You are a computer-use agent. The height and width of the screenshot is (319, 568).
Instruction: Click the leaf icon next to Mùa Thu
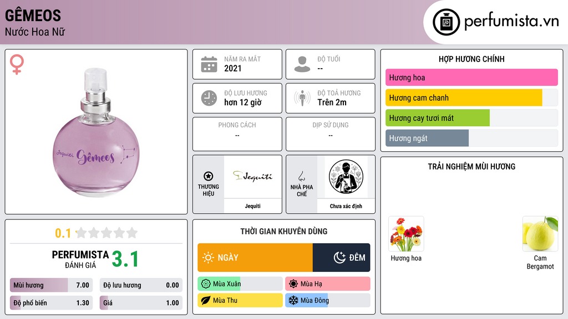pos(206,300)
